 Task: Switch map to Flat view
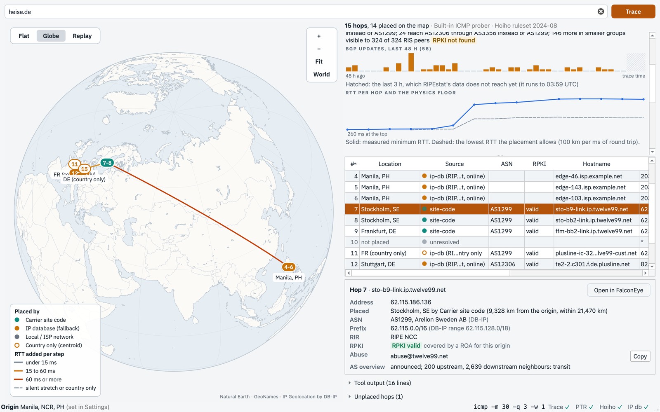pyautogui.click(x=24, y=36)
